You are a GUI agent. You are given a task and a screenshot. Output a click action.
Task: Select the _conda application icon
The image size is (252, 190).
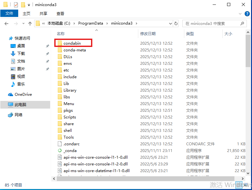[59, 150]
